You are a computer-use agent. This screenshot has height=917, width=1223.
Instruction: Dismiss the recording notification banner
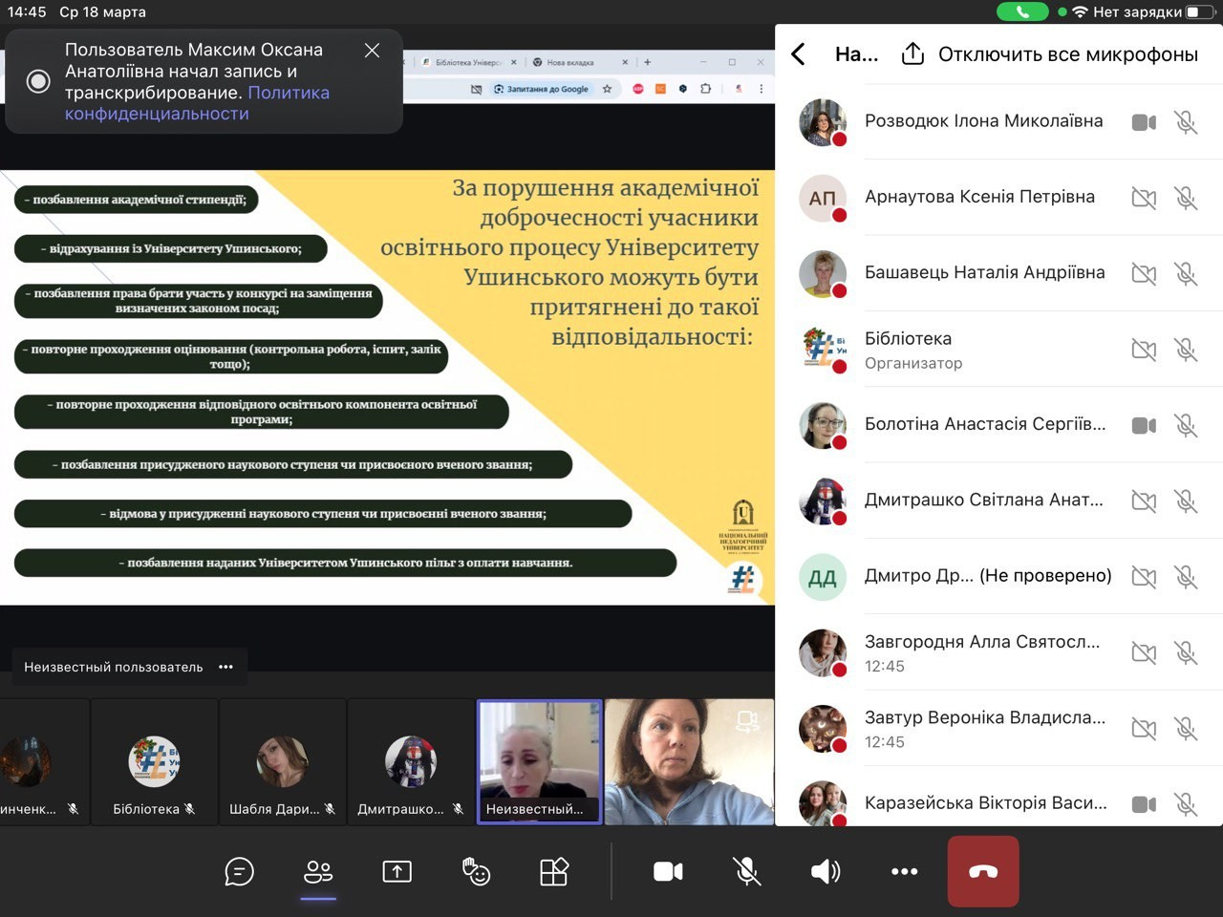(372, 51)
